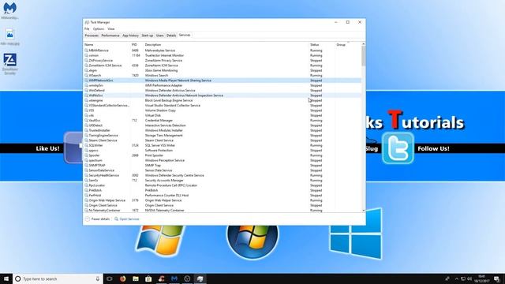This screenshot has width=505, height=284.
Task: Select the SensorDataService row
Action: coord(223,170)
